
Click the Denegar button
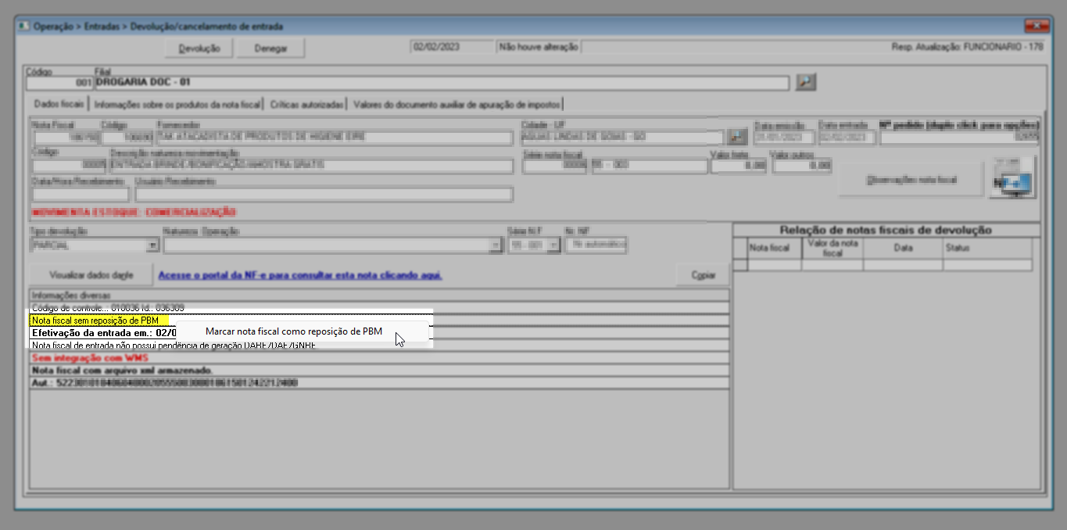tap(271, 48)
